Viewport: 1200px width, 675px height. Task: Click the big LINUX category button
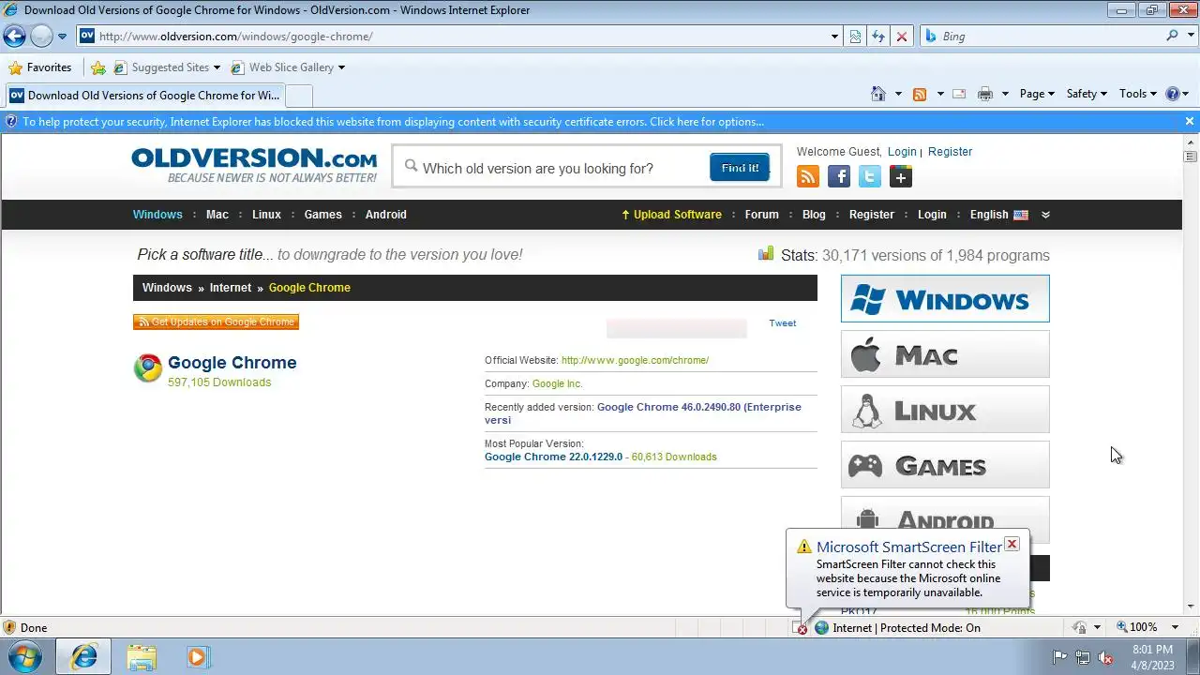945,410
